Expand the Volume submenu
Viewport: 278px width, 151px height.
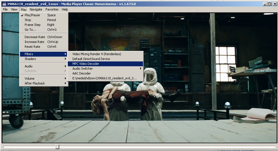pos(44,78)
